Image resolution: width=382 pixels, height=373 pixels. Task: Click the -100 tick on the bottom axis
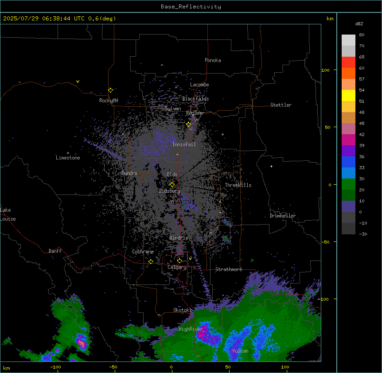(55, 367)
